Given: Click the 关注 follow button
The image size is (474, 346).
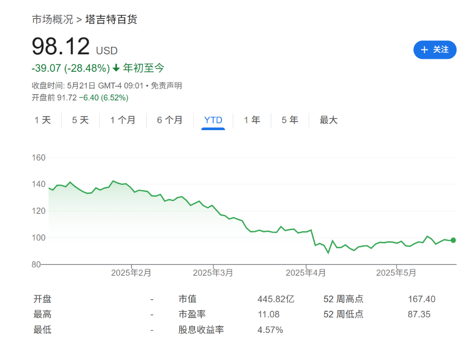Looking at the screenshot, I should [x=435, y=50].
